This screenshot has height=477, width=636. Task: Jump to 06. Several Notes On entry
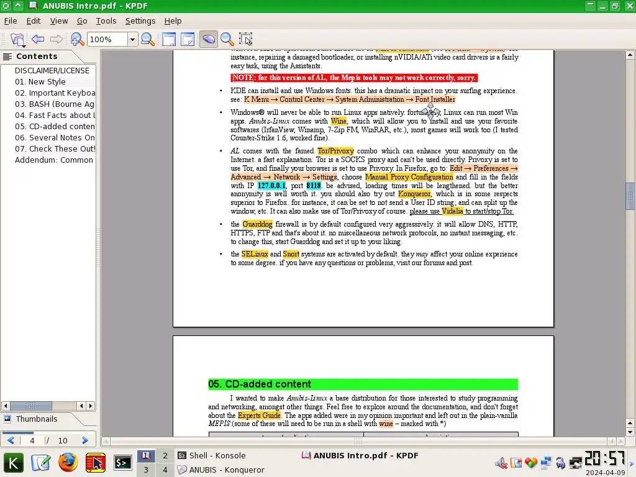(55, 137)
